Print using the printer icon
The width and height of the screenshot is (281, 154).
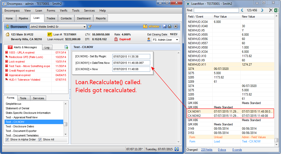170,26
